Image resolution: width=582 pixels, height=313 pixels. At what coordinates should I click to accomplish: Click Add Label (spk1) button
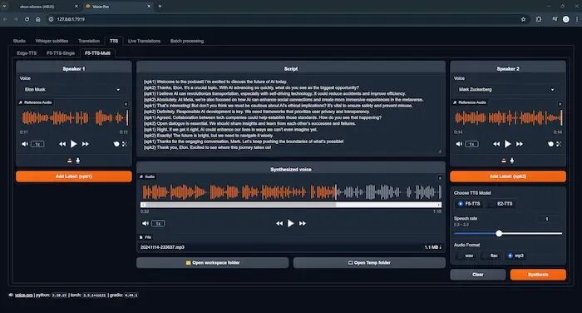pyautogui.click(x=74, y=176)
